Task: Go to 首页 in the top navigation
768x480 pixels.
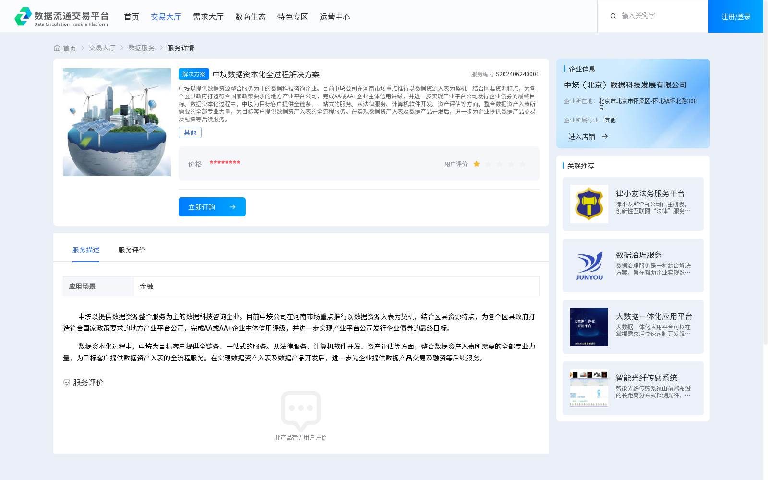Action: pyautogui.click(x=132, y=17)
